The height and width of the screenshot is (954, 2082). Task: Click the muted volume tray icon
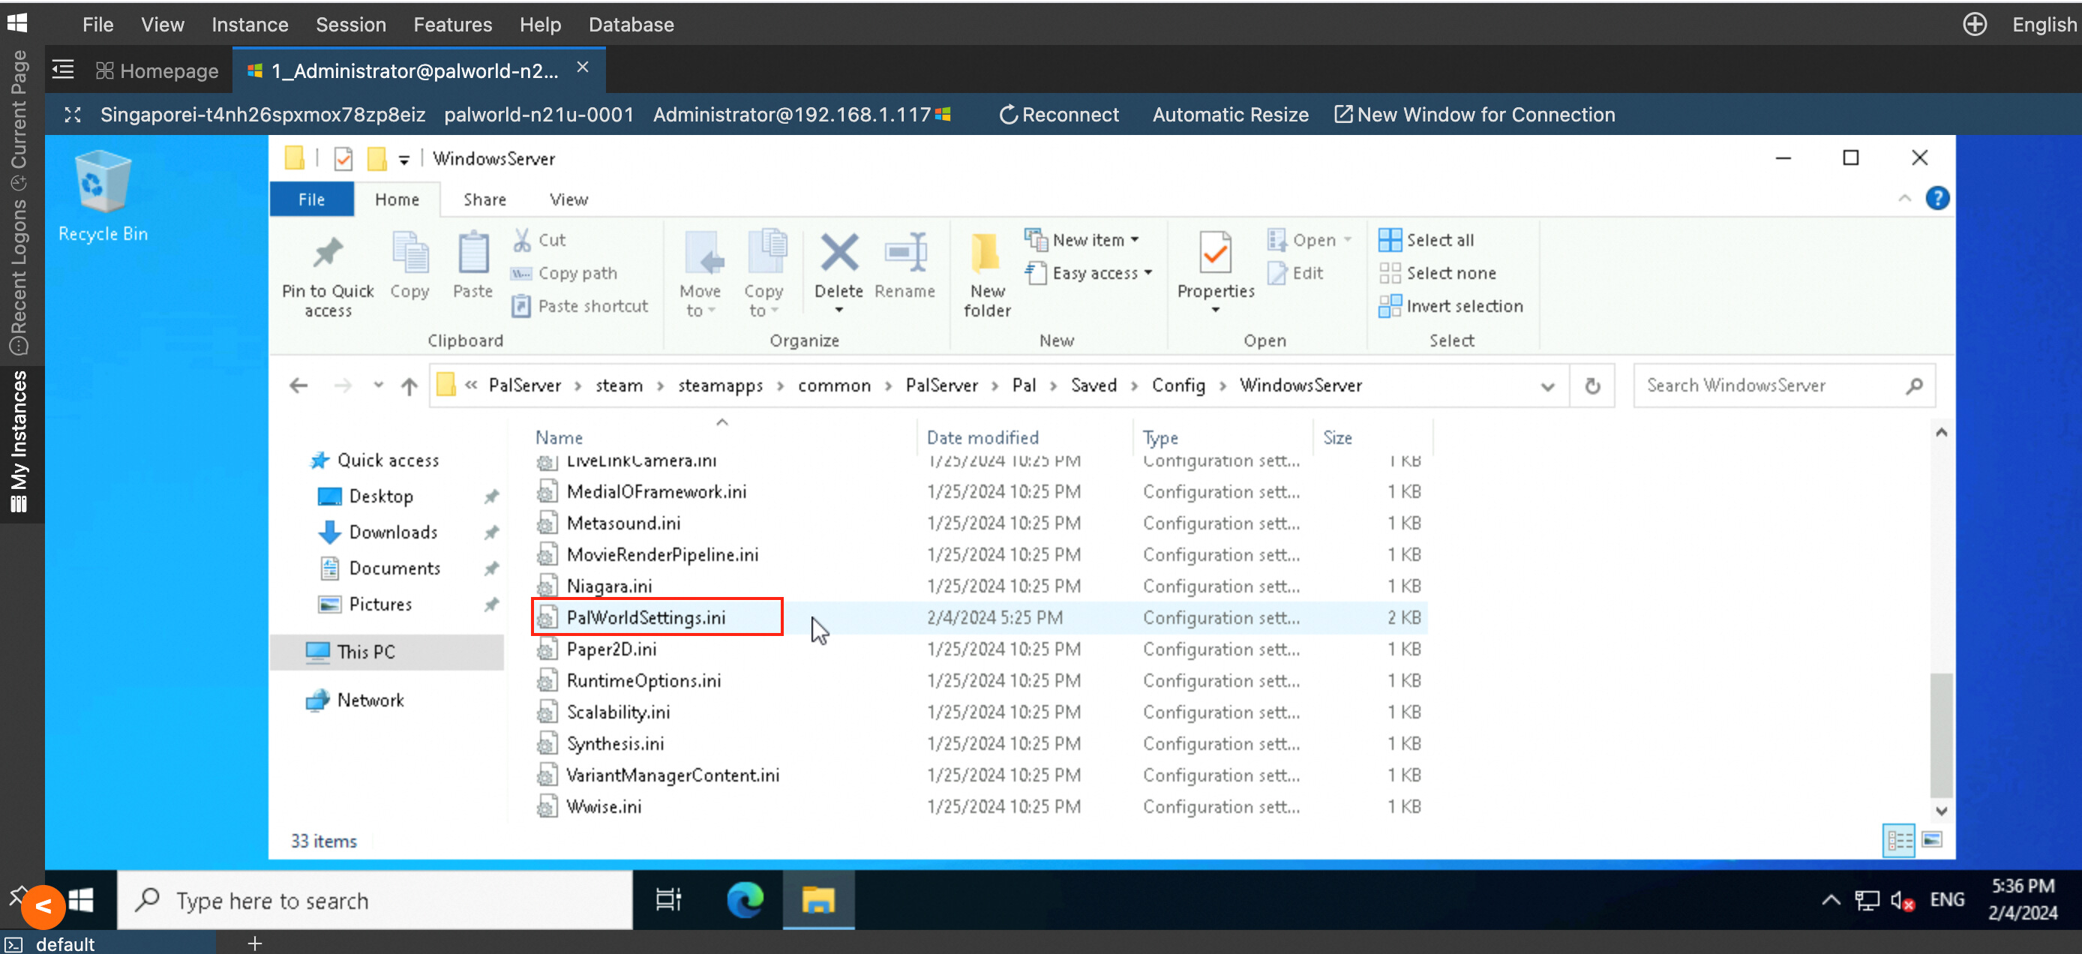[1902, 901]
